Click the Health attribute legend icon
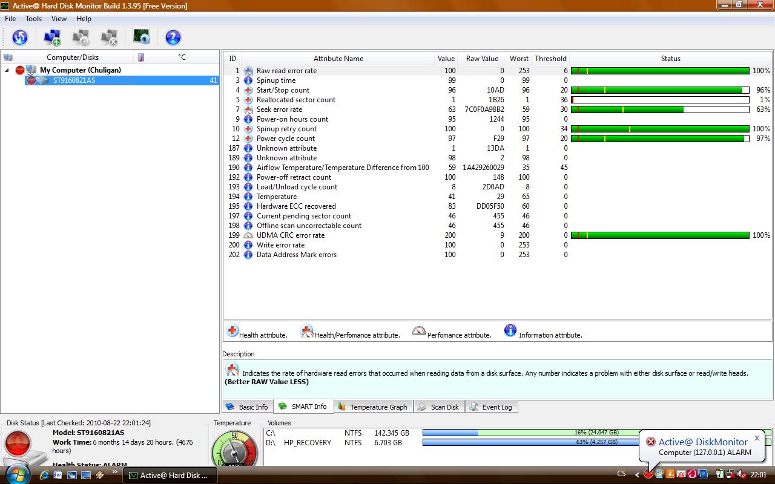Image resolution: width=775 pixels, height=484 pixels. (232, 330)
